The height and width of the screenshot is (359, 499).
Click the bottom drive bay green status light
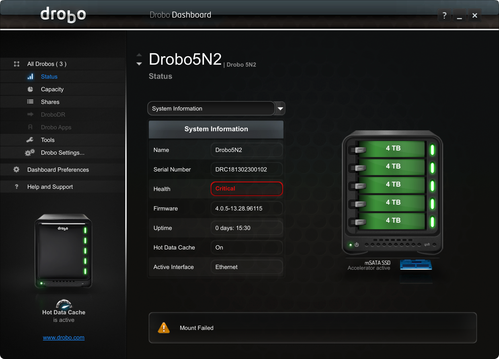pyautogui.click(x=432, y=222)
